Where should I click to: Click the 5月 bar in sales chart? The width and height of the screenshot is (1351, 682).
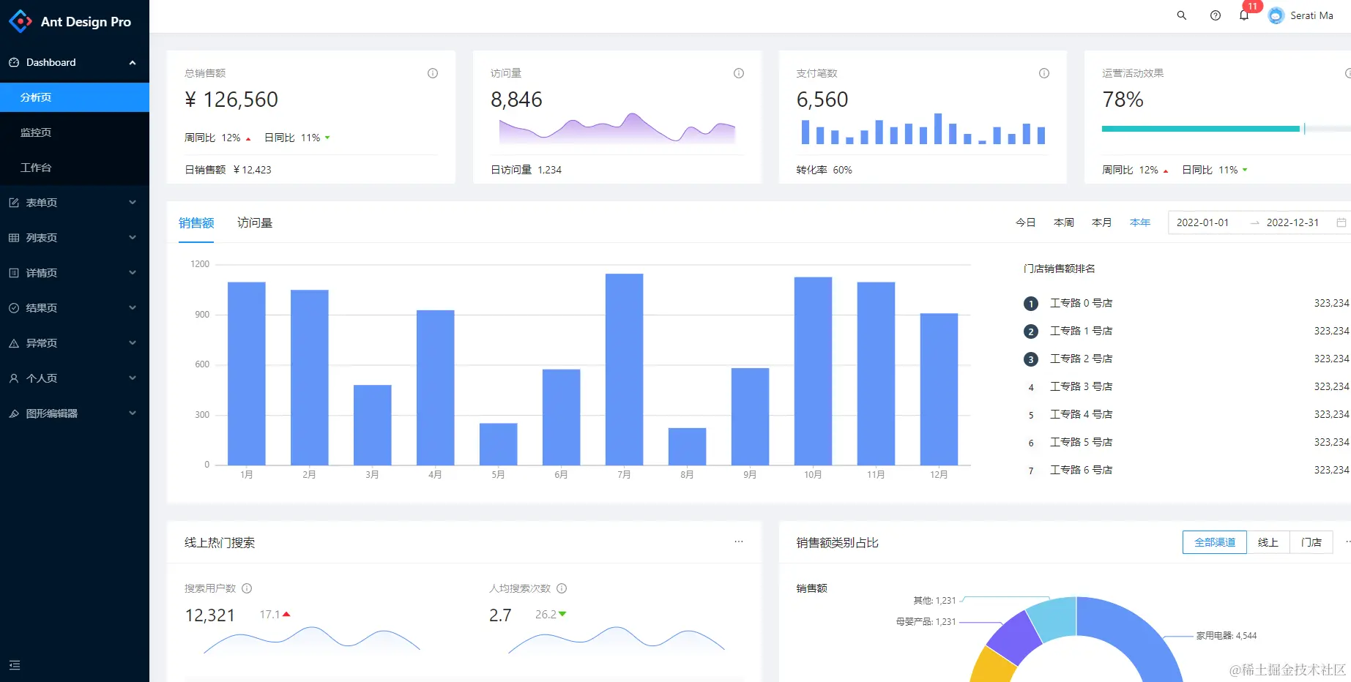(x=499, y=444)
